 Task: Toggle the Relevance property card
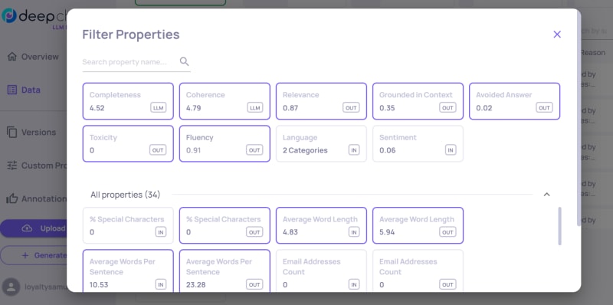pos(321,101)
